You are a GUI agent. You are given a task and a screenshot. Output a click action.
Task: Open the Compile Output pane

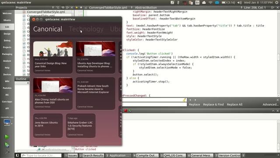click(x=146, y=155)
